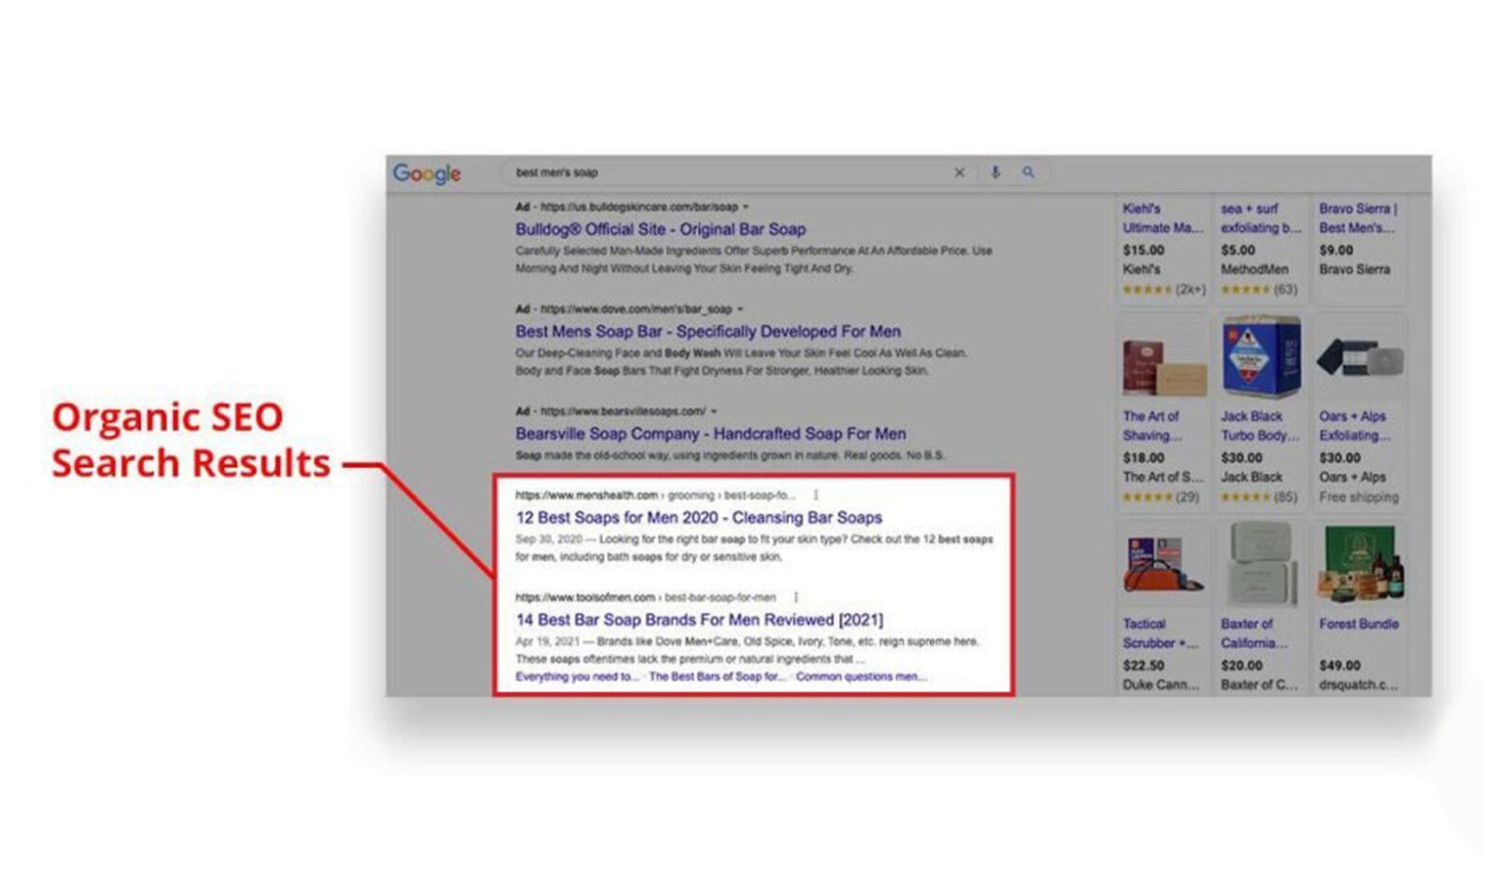Click the https://www.menshealth.com breadcrumb URL
Screen dimensions: 1485x891
pyautogui.click(x=586, y=495)
